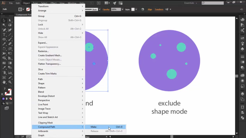Click the Opacity link in control bar
The height and width of the screenshot is (138, 246).
106,10
